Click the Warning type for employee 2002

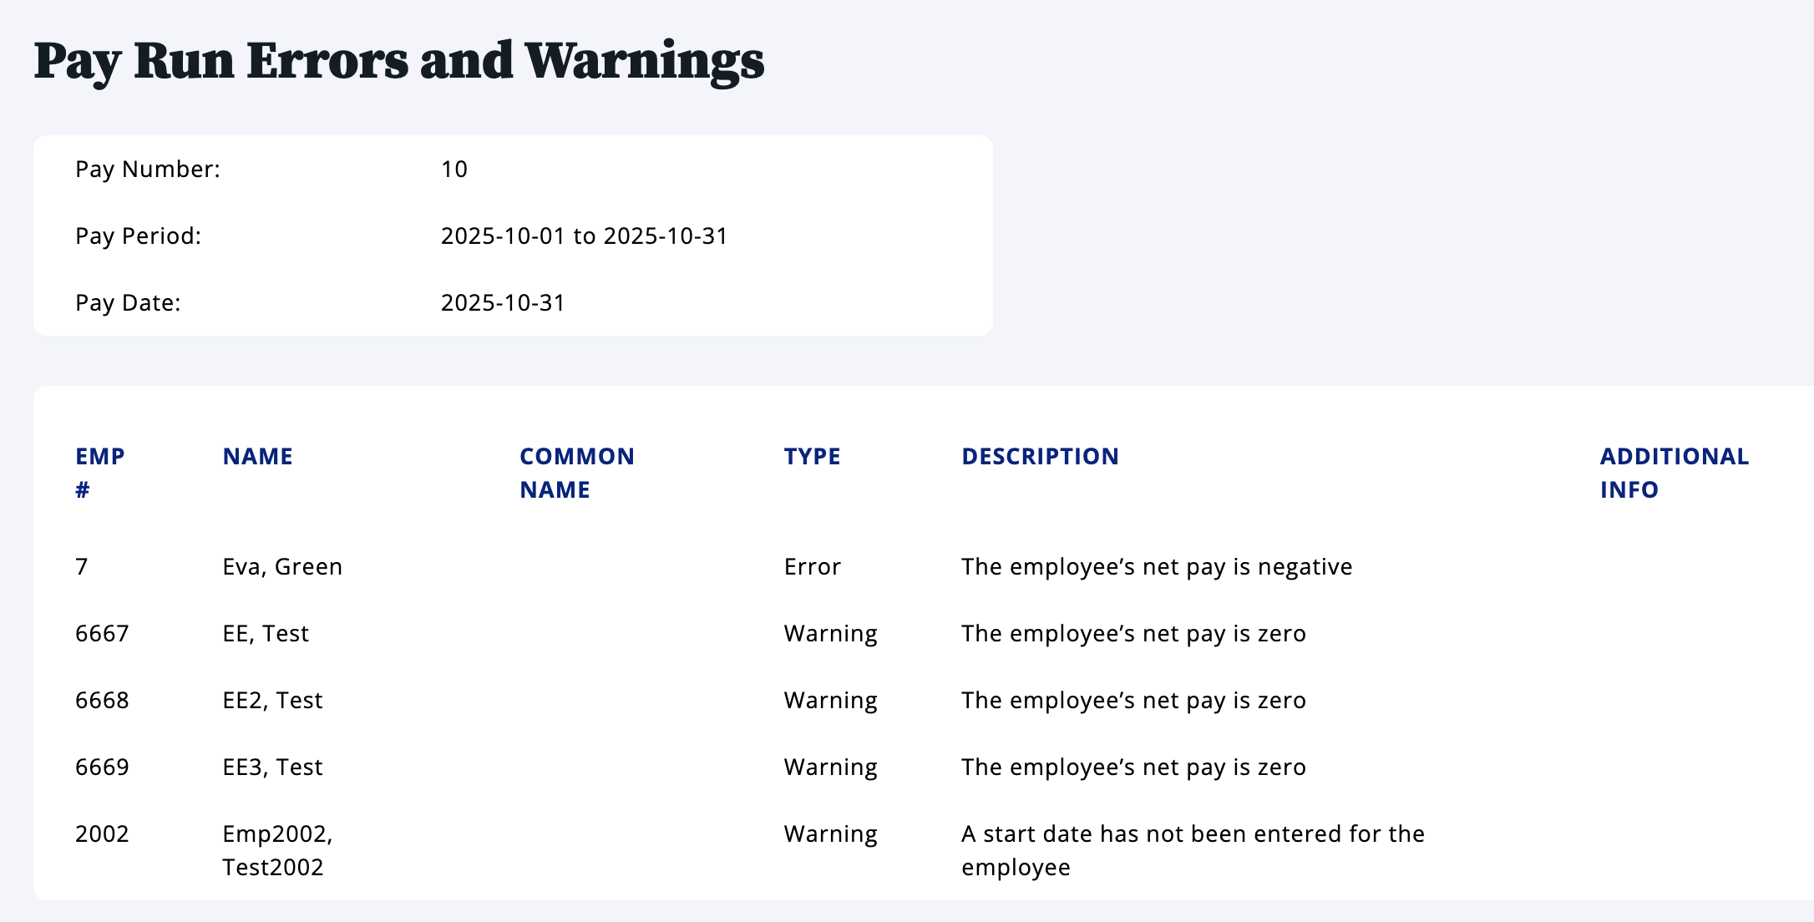[x=830, y=834]
